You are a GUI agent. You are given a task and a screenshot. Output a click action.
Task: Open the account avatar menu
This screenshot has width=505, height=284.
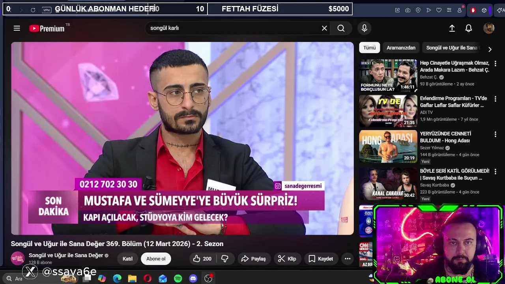point(489,28)
